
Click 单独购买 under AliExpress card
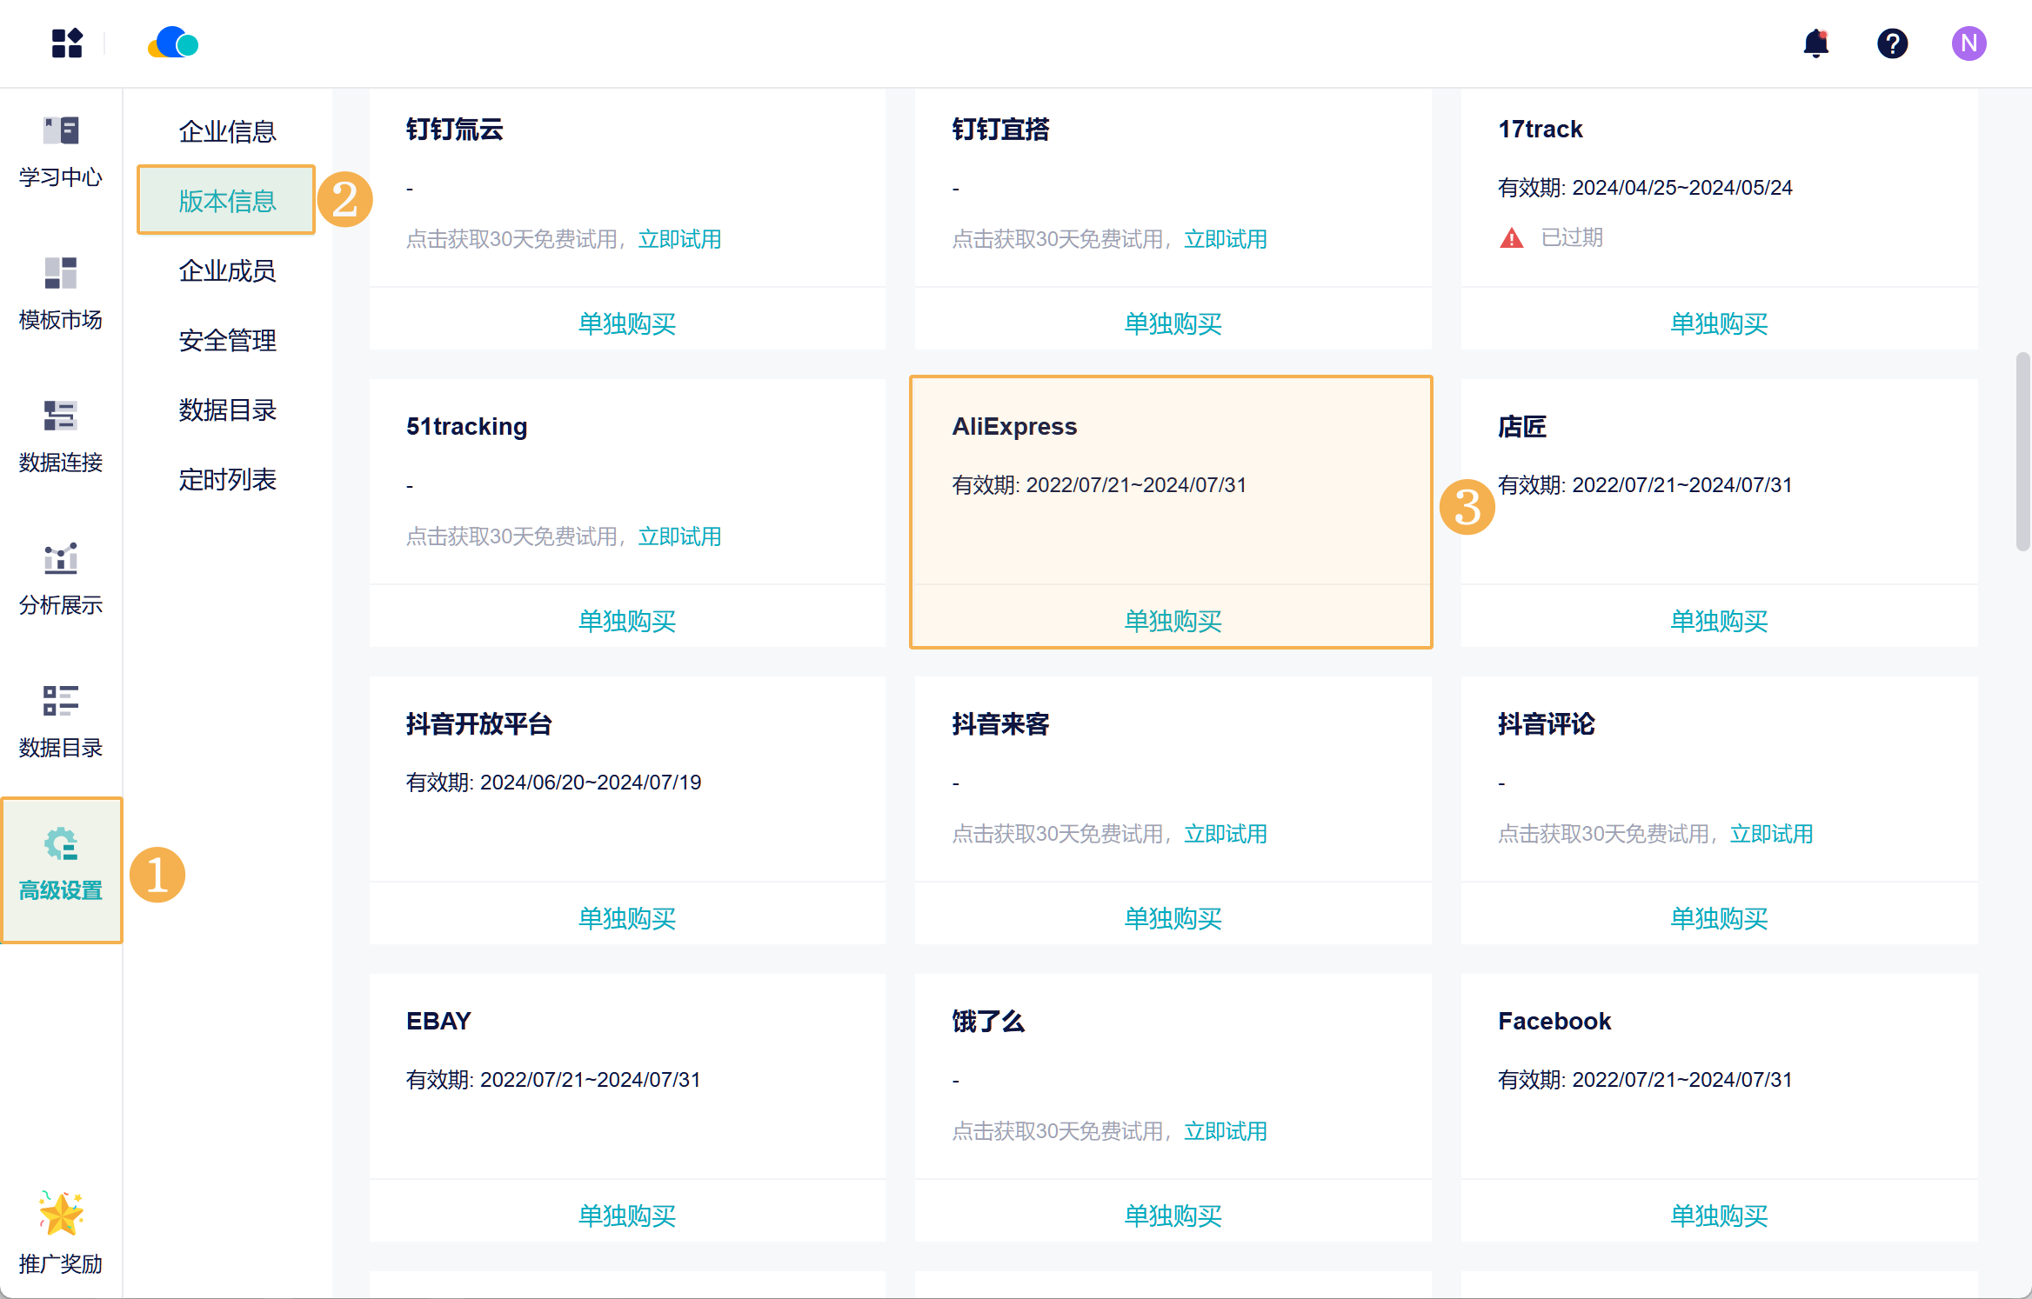tap(1172, 621)
